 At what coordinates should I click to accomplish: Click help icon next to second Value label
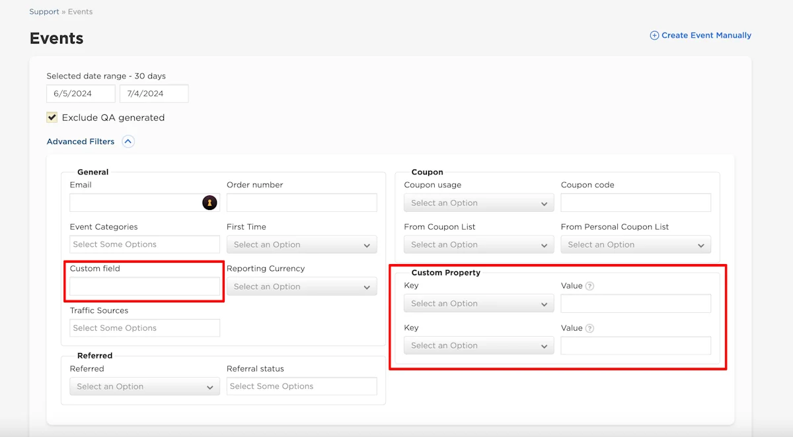pyautogui.click(x=589, y=328)
